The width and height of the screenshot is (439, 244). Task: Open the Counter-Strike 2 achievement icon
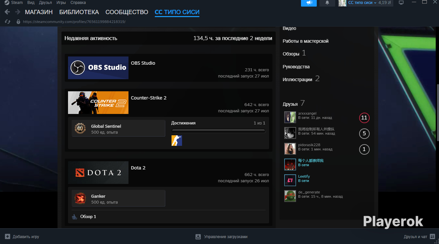pyautogui.click(x=177, y=141)
